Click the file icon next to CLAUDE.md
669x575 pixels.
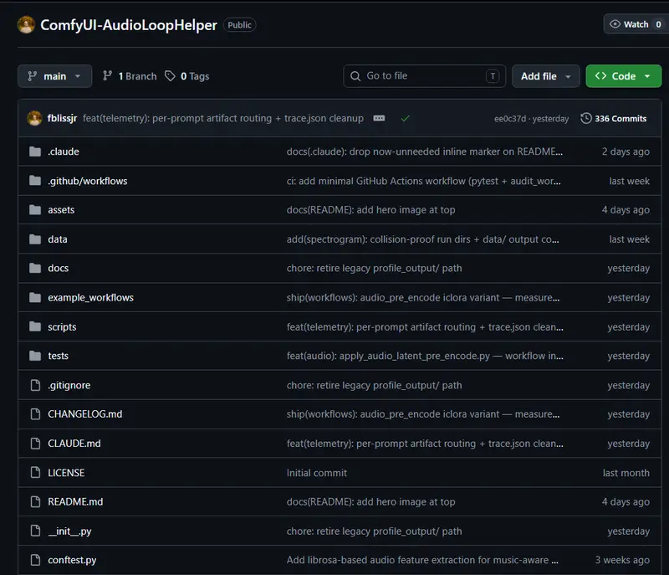pos(35,444)
